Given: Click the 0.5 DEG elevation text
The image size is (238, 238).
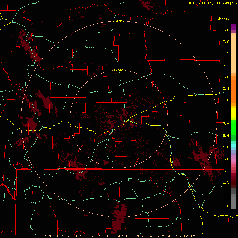Looking at the screenshot, I should 135,236.
